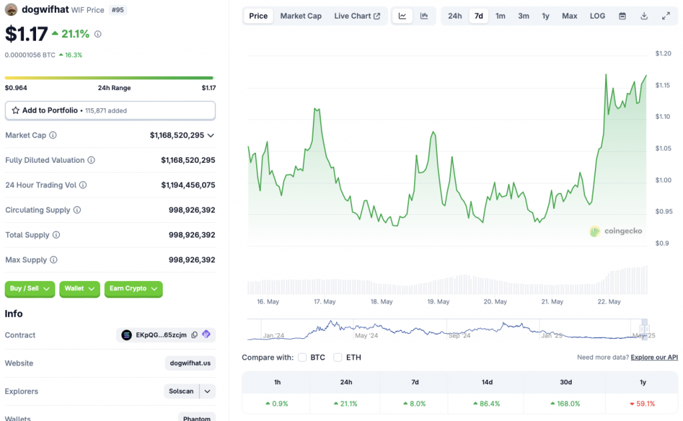
Task: Expand Market Cap value chevron
Action: pyautogui.click(x=211, y=135)
